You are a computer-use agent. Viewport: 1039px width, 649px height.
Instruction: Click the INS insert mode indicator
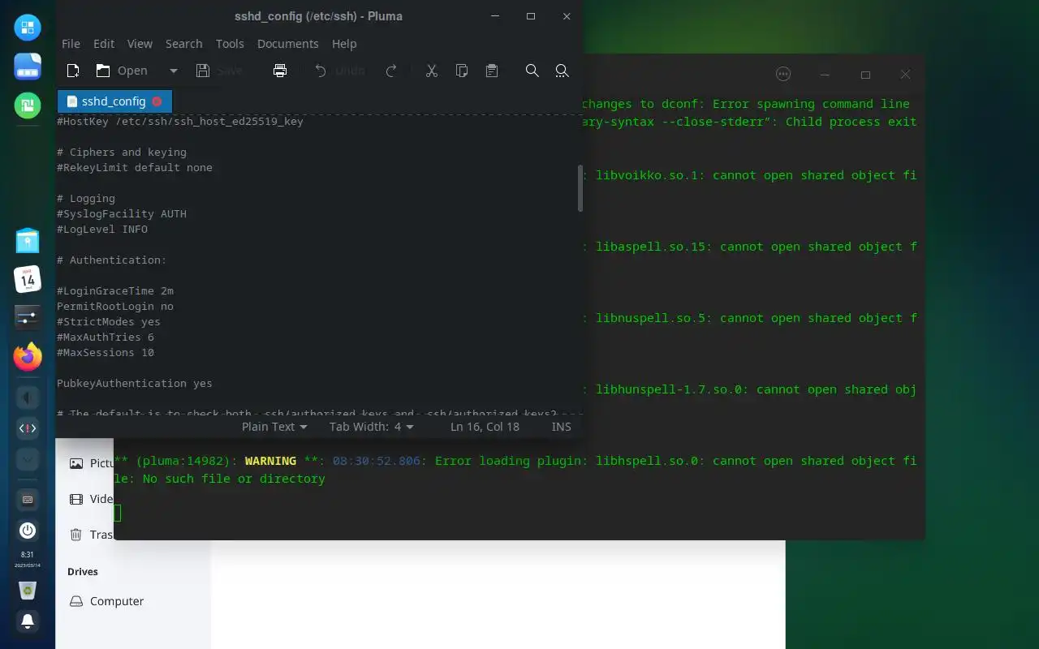point(562,427)
